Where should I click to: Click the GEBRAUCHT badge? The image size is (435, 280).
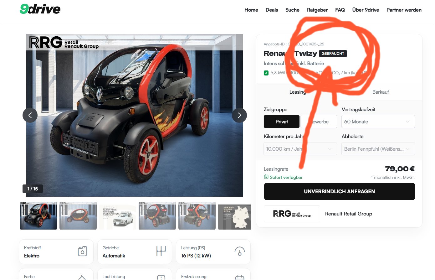(x=333, y=54)
